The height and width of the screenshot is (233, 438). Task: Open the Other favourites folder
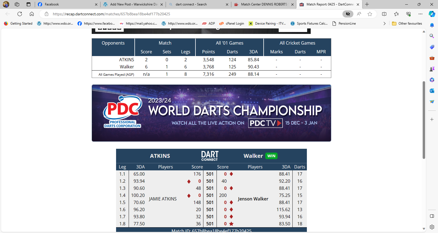point(407,24)
